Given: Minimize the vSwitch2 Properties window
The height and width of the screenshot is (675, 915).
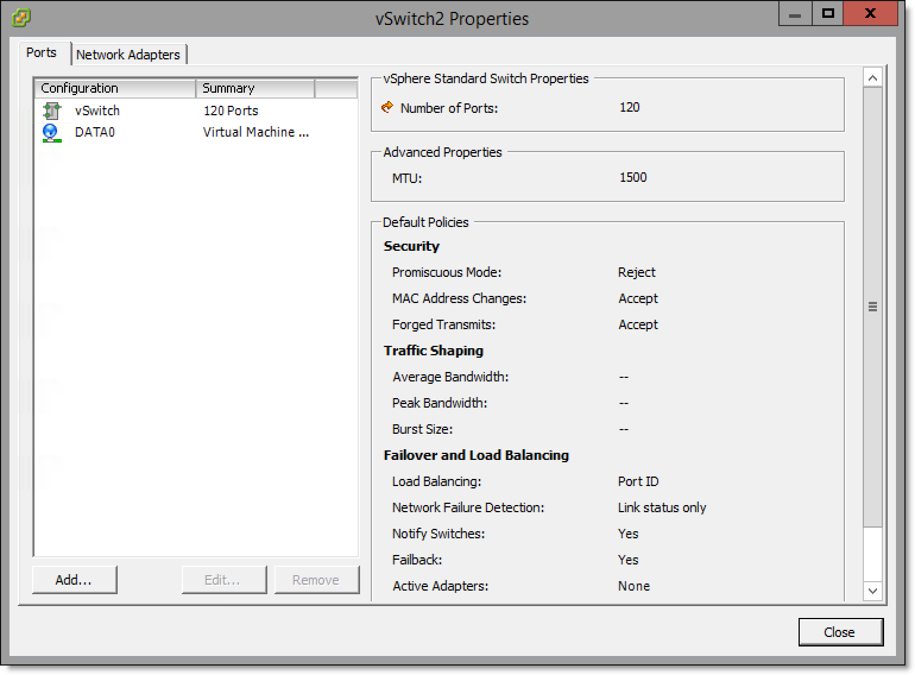Looking at the screenshot, I should tap(795, 14).
